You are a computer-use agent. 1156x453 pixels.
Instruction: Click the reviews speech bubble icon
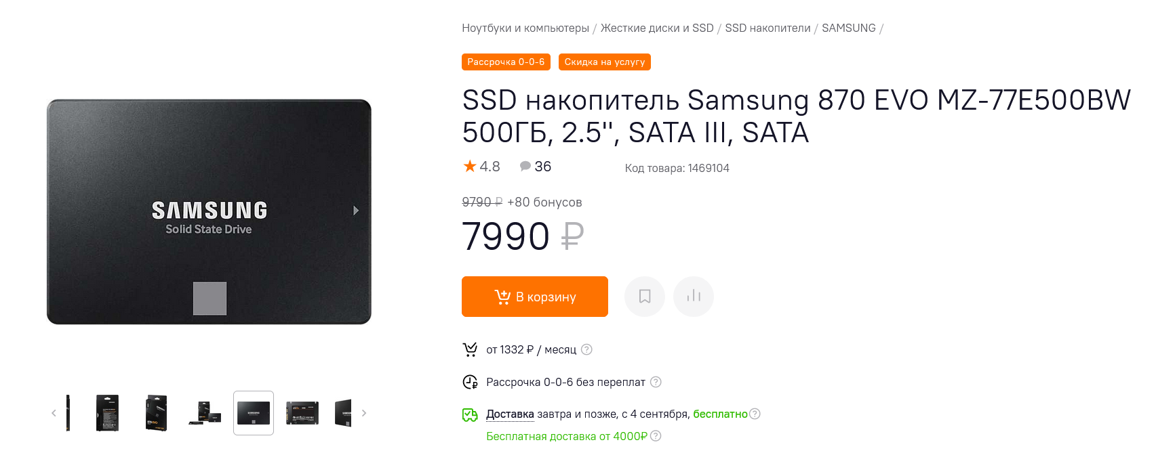[525, 167]
